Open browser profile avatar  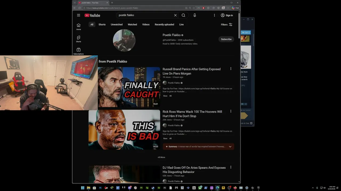(223, 8)
